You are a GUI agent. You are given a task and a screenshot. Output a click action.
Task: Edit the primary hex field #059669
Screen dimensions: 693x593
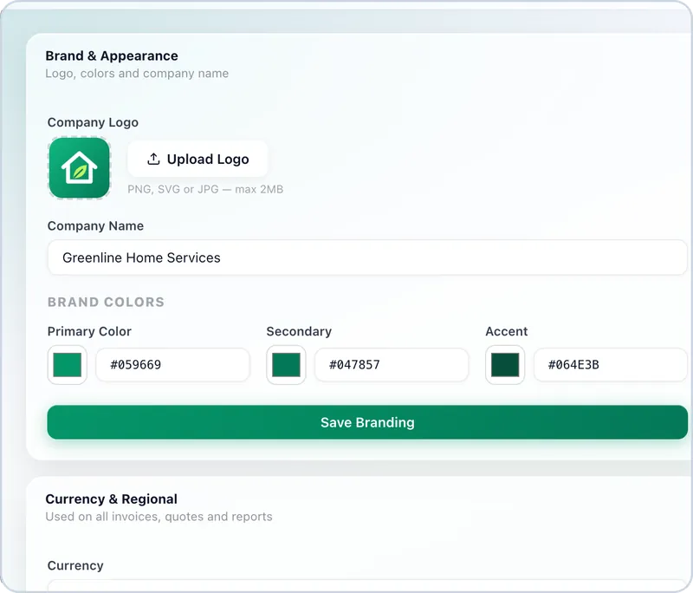tap(172, 365)
